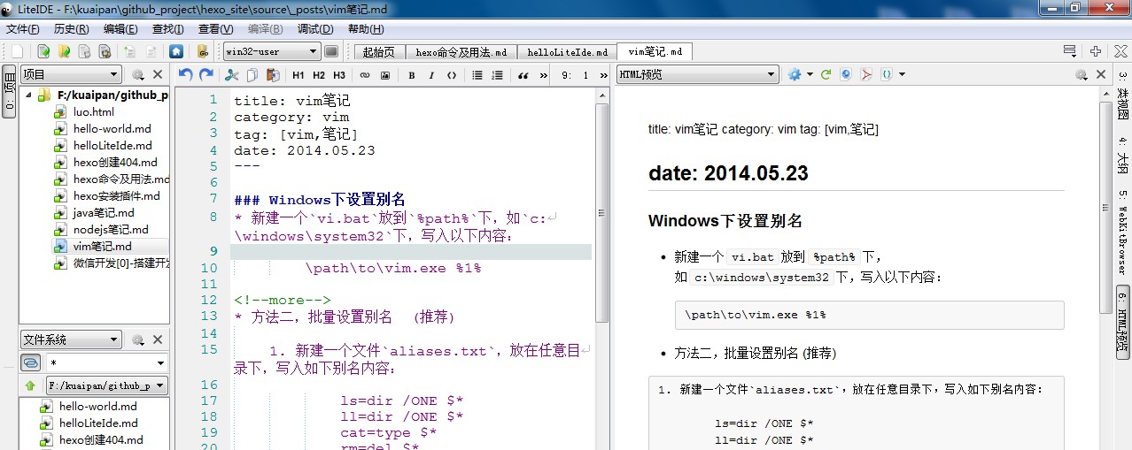The width and height of the screenshot is (1132, 450).
Task: Select luo.html in project tree
Action: [x=94, y=112]
